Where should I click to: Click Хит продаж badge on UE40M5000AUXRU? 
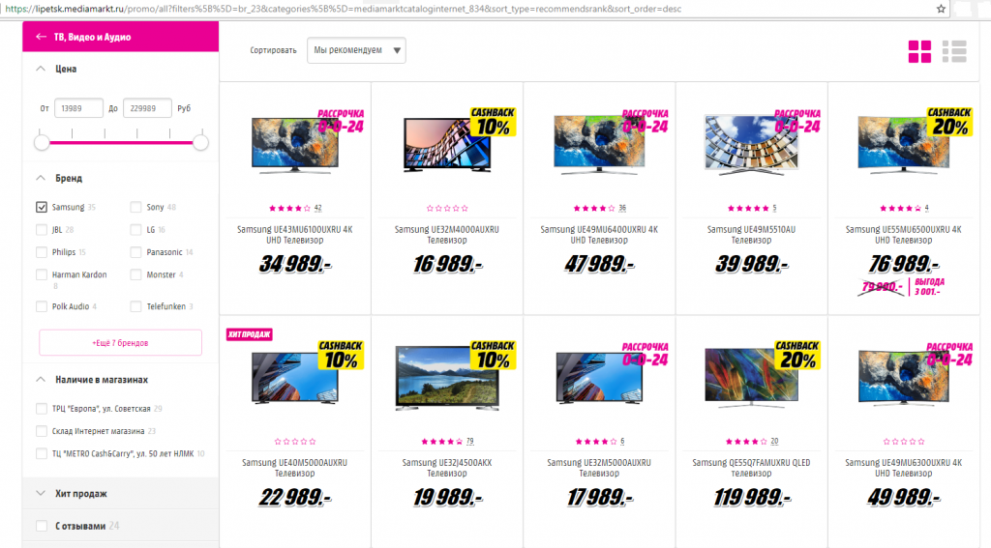pos(249,334)
